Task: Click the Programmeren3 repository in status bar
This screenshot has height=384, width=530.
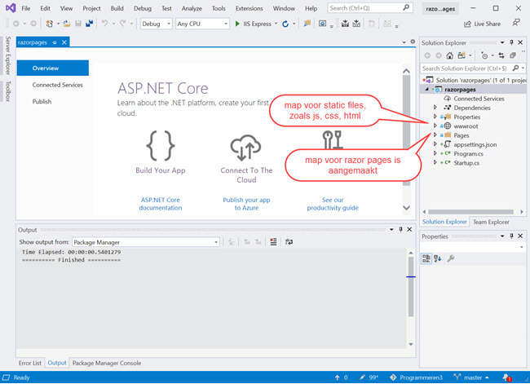Action: pos(417,377)
